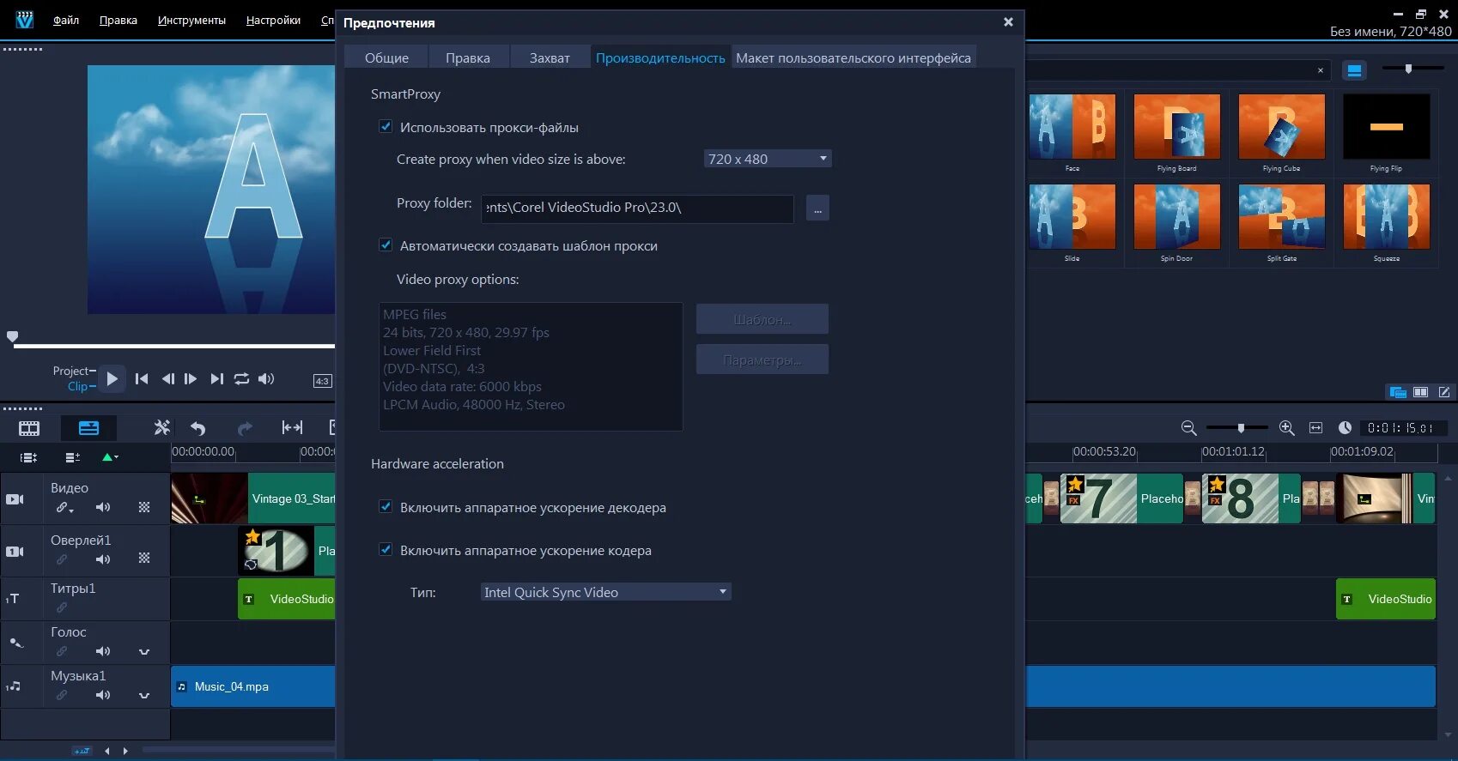Toggle Video track transparency grid icon
Image resolution: width=1458 pixels, height=761 pixels.
point(144,507)
